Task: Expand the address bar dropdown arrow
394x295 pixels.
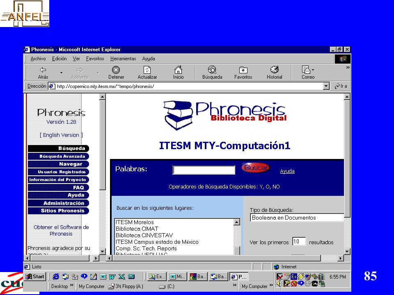Action: coord(326,86)
